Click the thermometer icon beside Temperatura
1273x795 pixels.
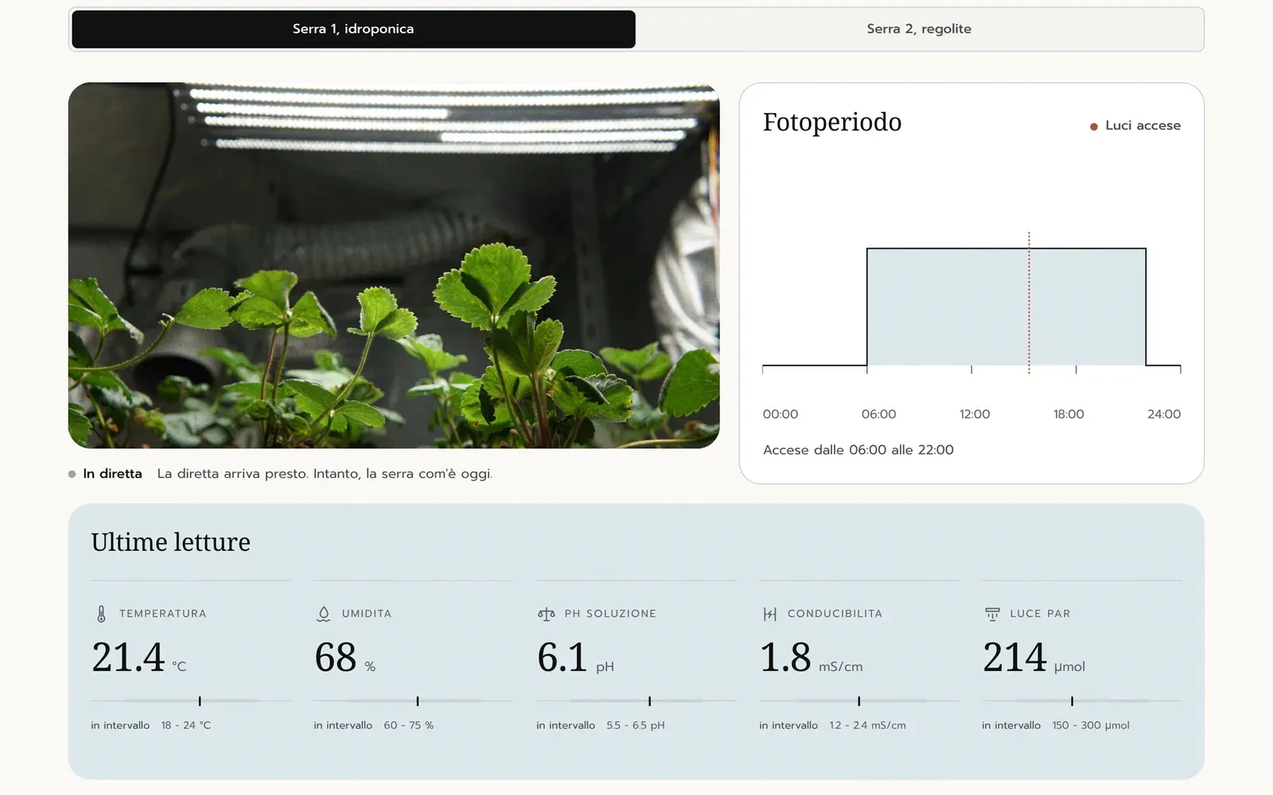101,614
